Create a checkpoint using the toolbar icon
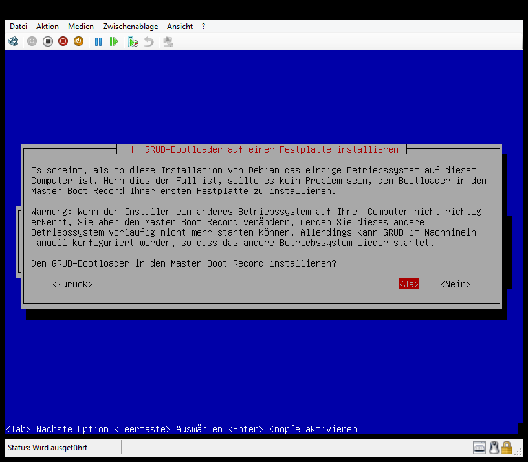The image size is (528, 462). (x=133, y=42)
